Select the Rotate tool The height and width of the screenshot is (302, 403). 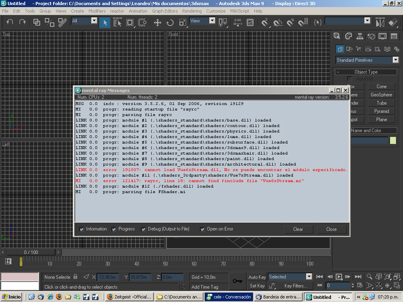tap(170, 22)
